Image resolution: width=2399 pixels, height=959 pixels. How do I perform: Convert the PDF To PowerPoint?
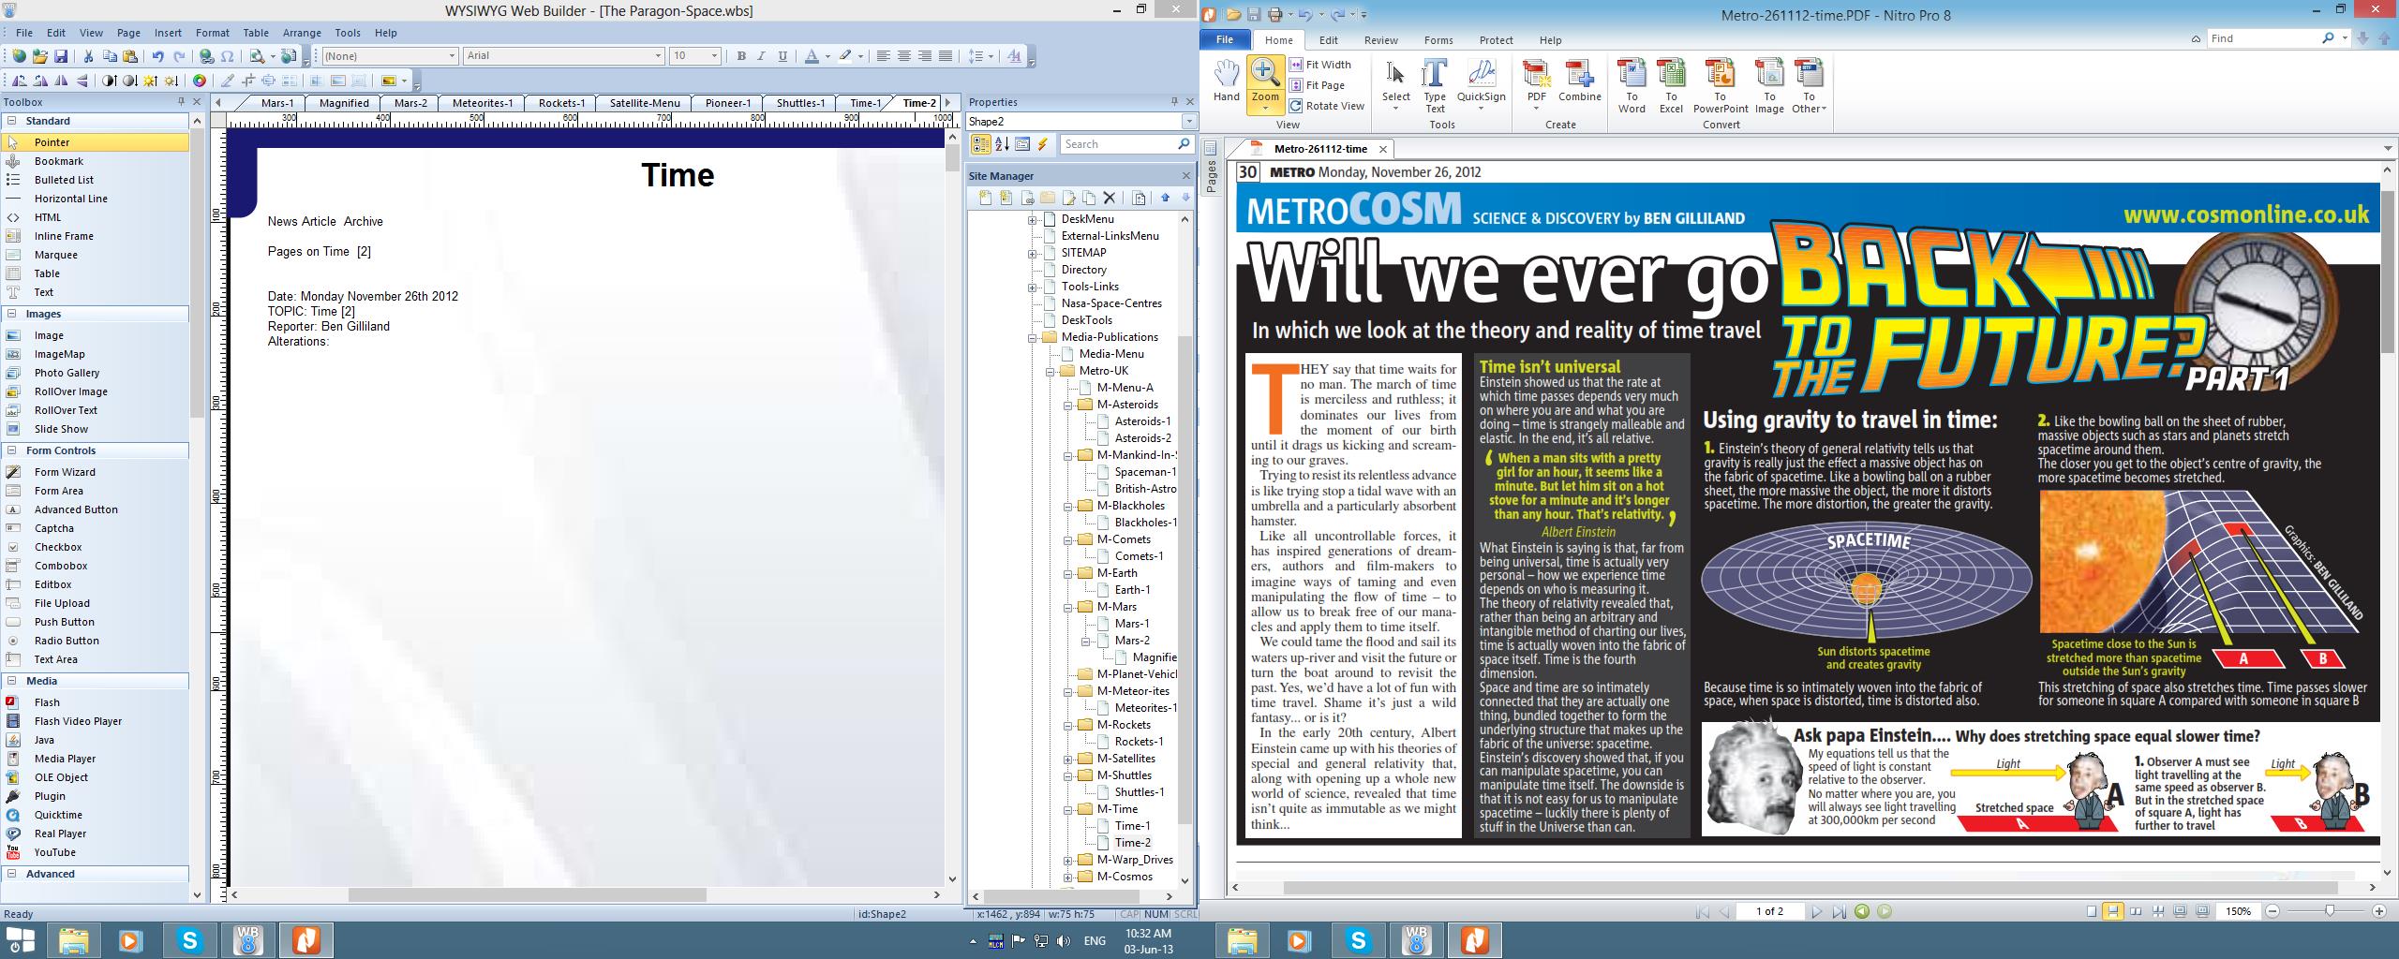pos(1720,85)
